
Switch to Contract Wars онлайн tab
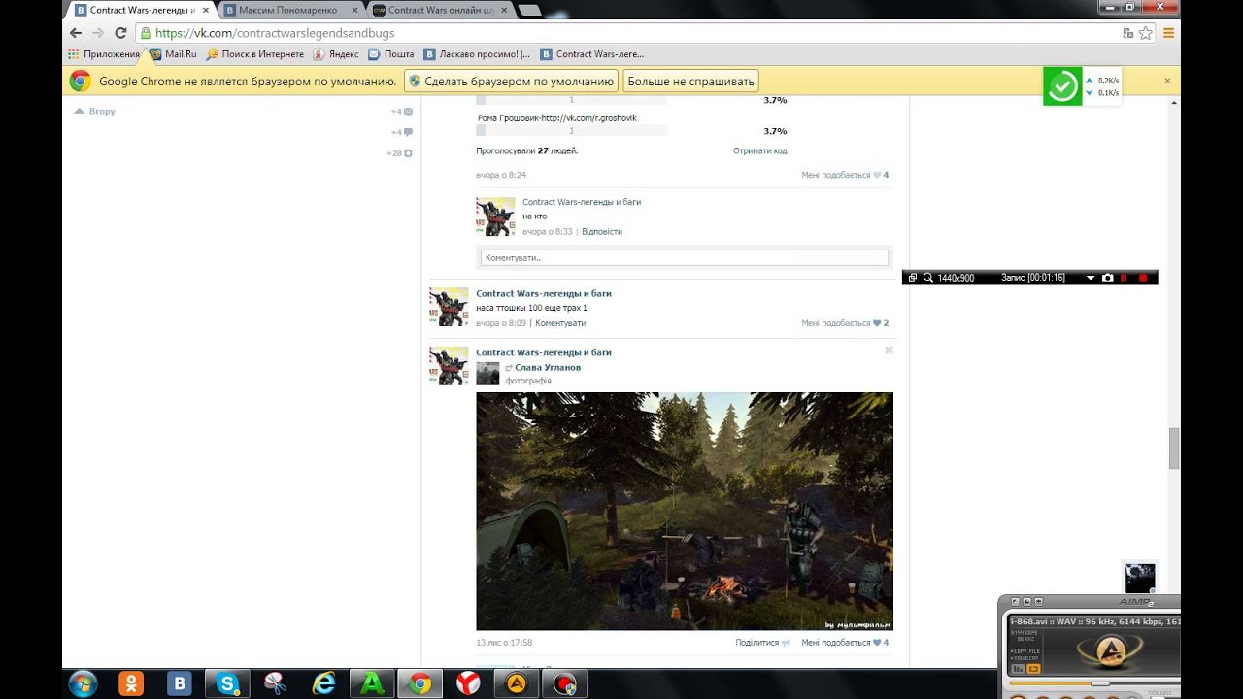coord(442,10)
